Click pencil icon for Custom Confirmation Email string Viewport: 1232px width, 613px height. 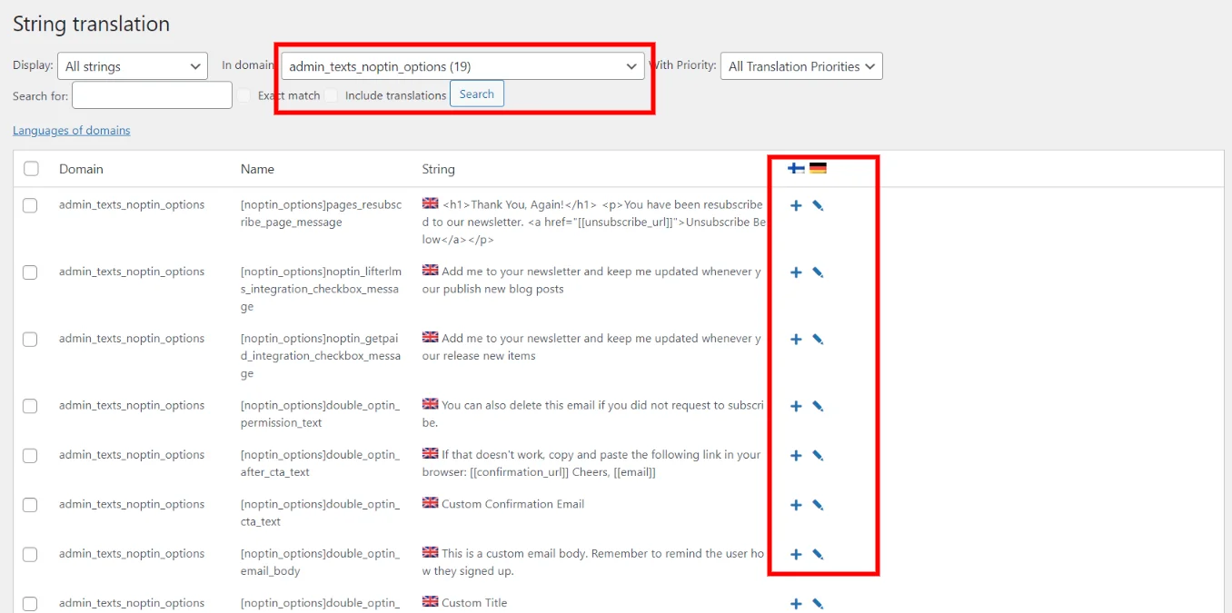point(818,505)
